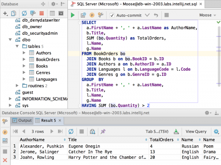Select the db_securityadmin schema

[x=40, y=33]
